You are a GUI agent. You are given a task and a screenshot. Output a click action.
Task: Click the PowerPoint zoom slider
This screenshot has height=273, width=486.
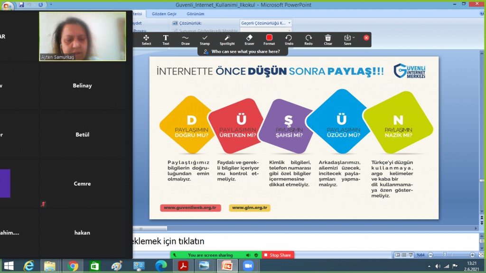tap(444, 255)
